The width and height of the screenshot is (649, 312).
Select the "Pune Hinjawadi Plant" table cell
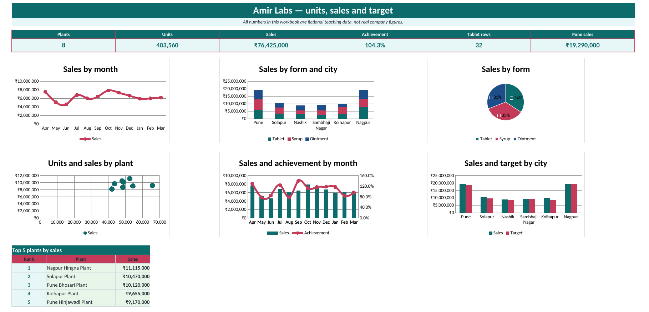(81, 302)
